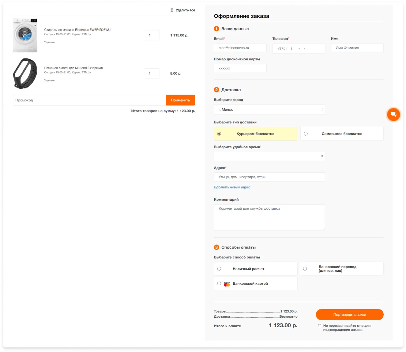Click Добавить новый адрес link
406x352 pixels.
click(x=232, y=187)
